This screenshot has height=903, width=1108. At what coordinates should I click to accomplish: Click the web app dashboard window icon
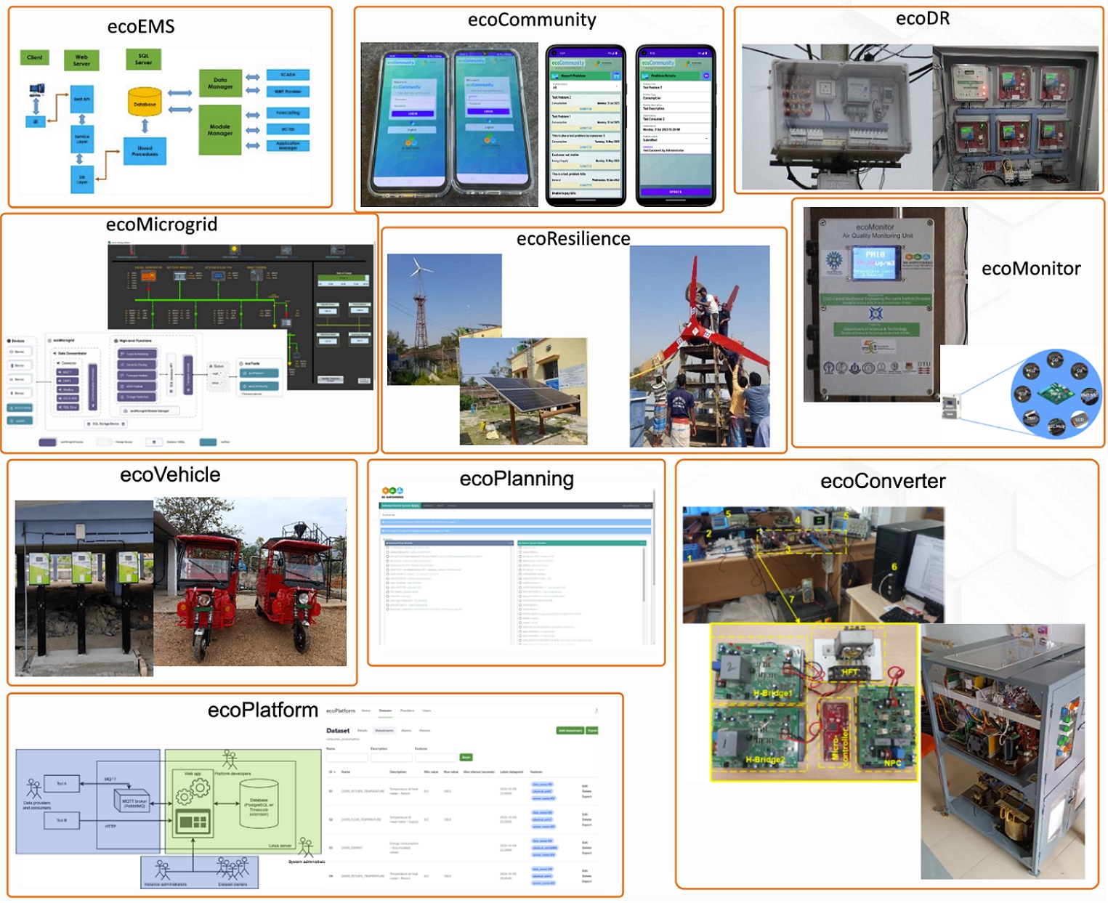pos(193,822)
